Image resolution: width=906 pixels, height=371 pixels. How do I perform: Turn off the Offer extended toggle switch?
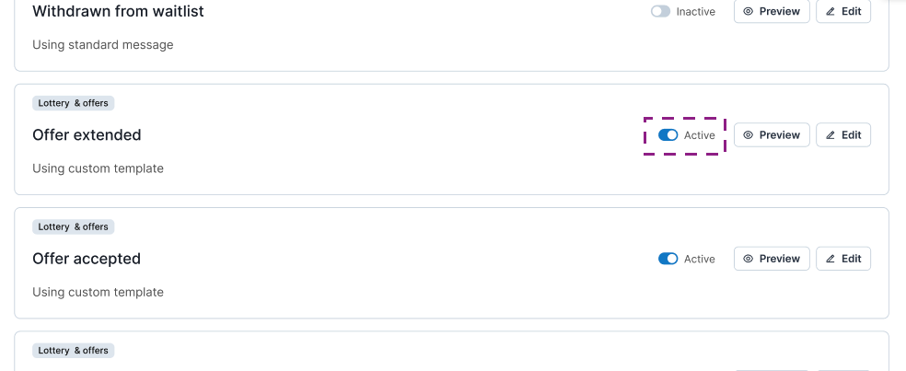[x=668, y=135]
